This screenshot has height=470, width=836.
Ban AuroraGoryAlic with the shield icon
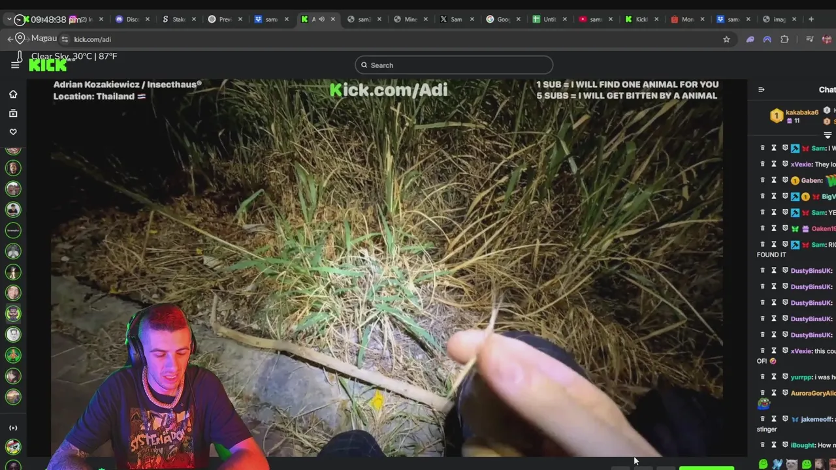[785, 393]
